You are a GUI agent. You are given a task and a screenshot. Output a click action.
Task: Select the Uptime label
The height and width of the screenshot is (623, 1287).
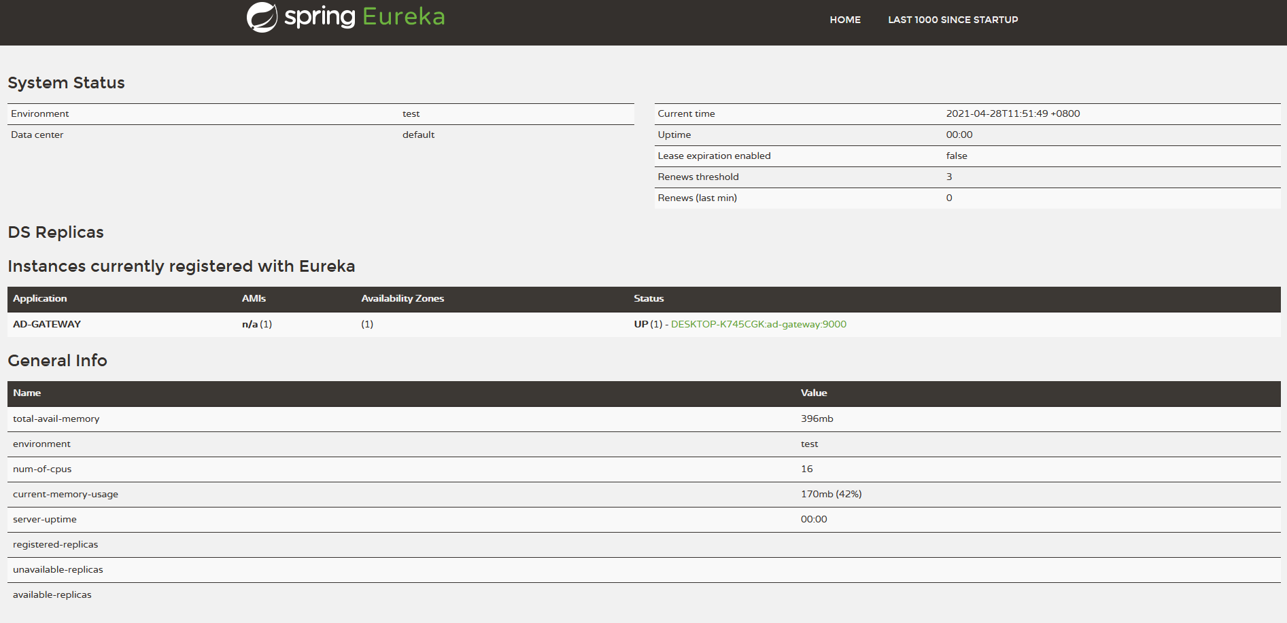(674, 135)
